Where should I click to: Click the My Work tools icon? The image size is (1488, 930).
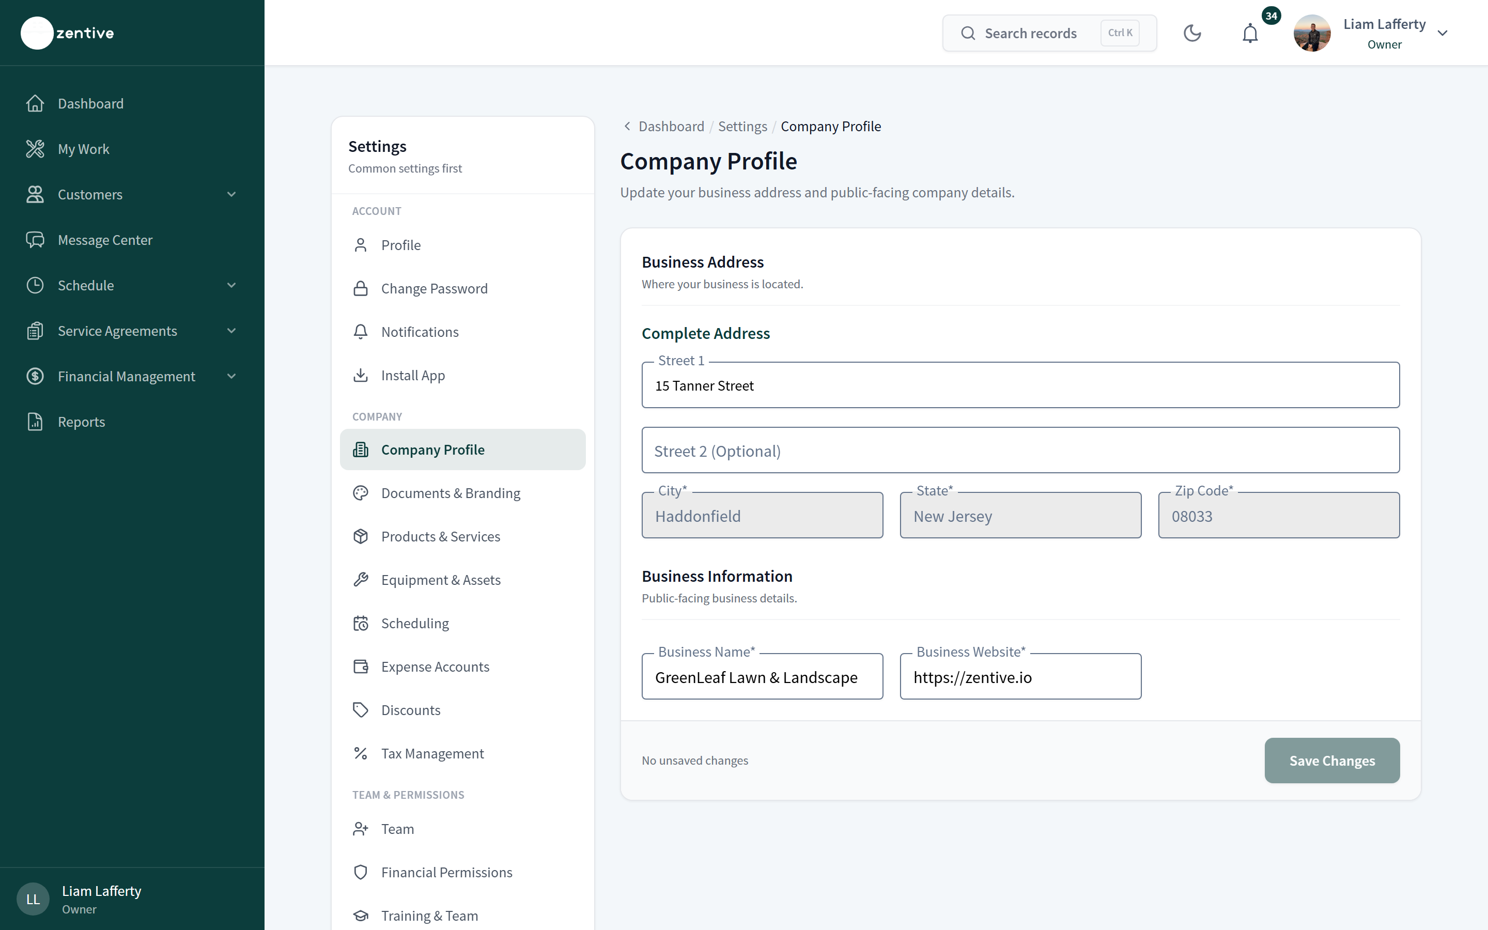[x=35, y=149]
